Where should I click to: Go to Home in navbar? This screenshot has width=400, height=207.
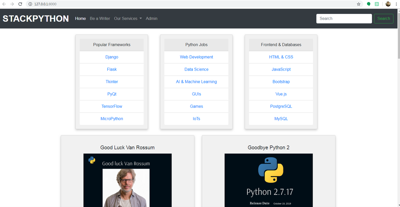(x=80, y=18)
